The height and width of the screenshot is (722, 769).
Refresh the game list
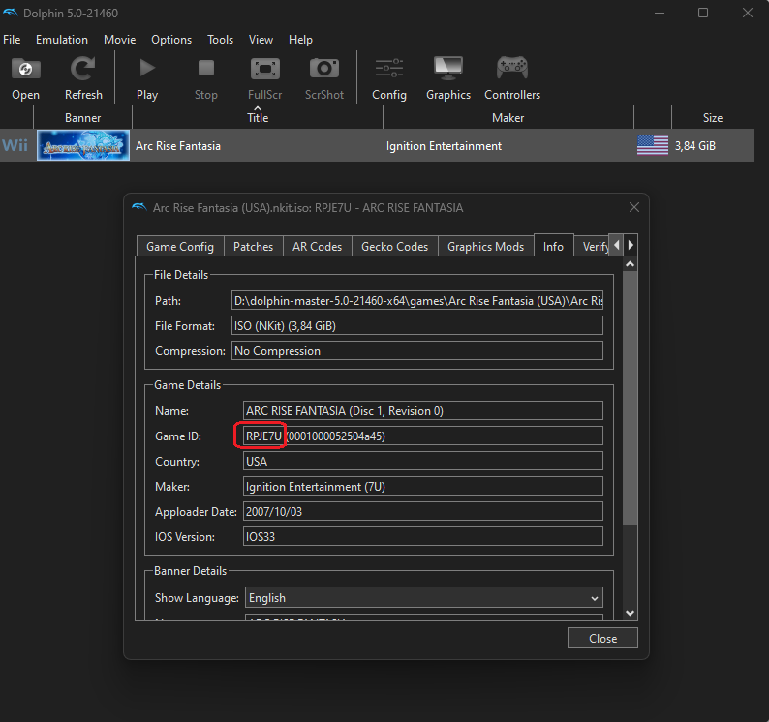click(x=83, y=69)
